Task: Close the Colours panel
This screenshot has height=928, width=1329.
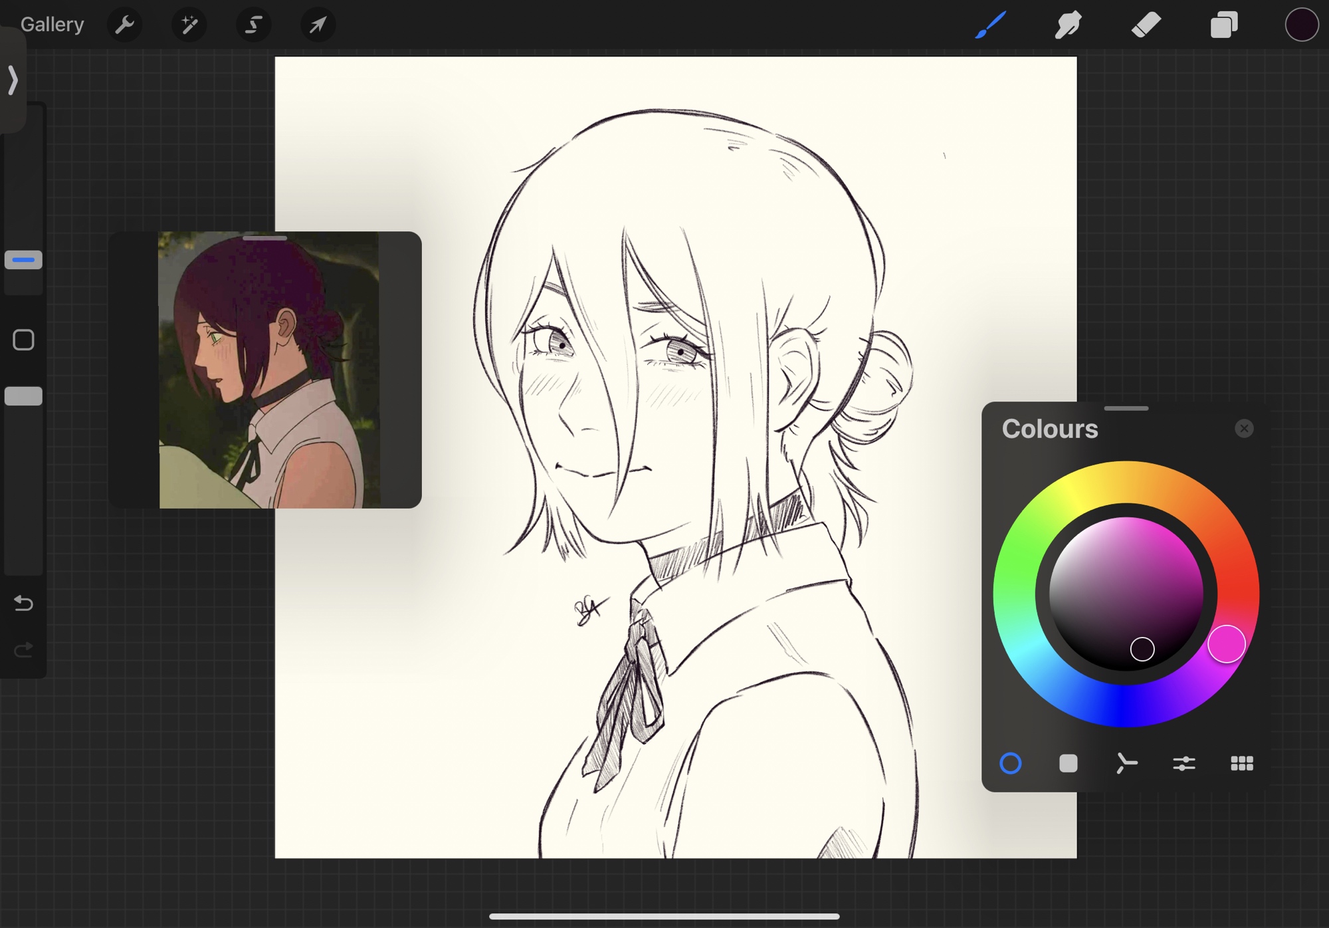Action: pos(1244,429)
